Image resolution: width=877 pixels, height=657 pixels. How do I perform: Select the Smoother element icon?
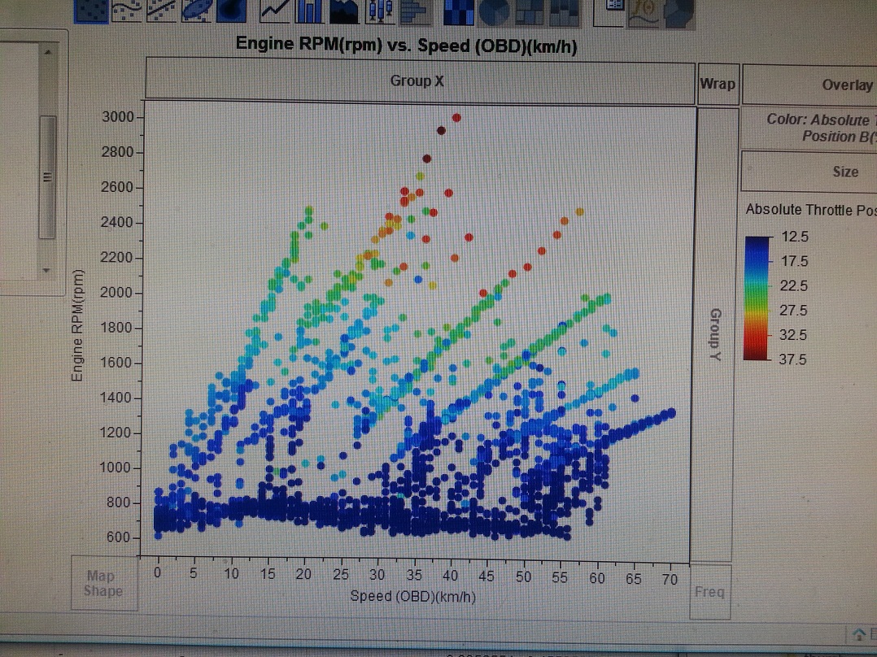click(128, 10)
